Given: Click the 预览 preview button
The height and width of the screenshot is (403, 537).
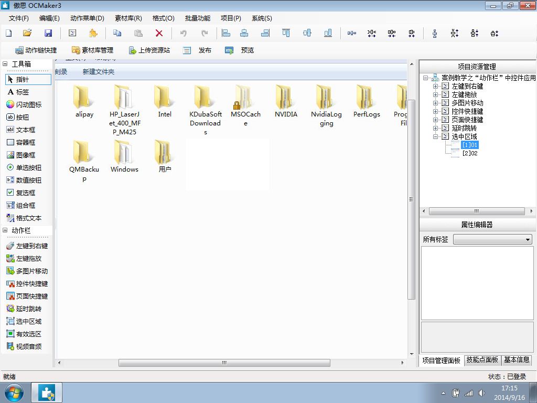Looking at the screenshot, I should (x=239, y=50).
